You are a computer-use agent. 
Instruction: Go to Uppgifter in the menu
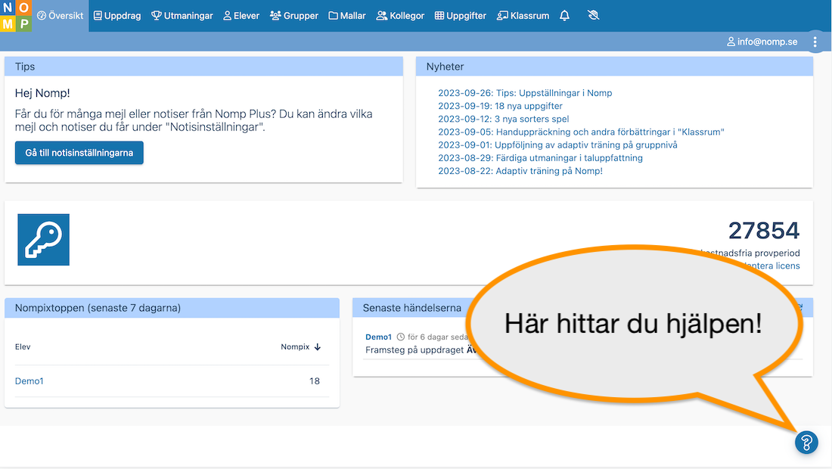pos(461,16)
